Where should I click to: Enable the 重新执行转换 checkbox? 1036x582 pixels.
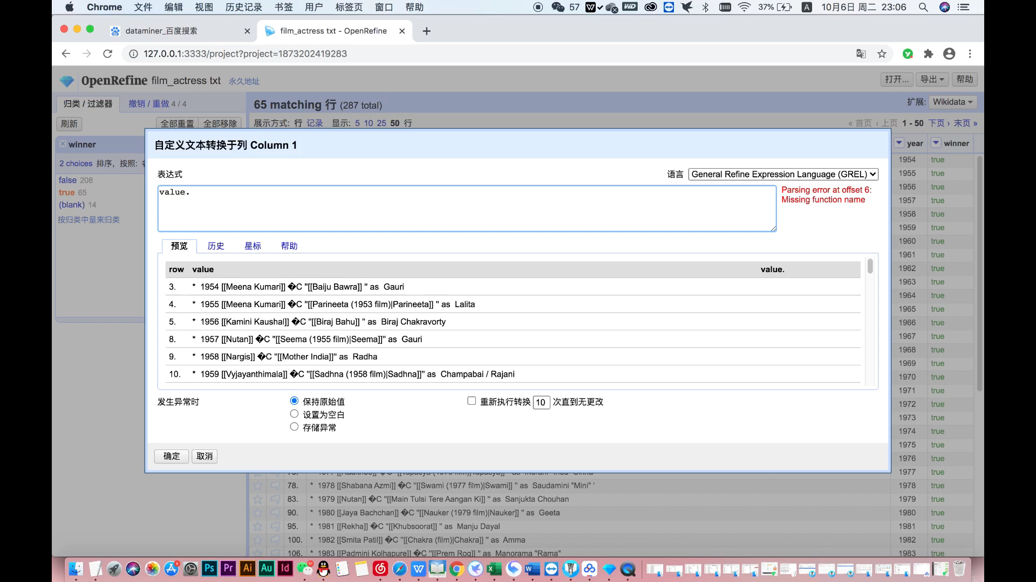click(472, 401)
